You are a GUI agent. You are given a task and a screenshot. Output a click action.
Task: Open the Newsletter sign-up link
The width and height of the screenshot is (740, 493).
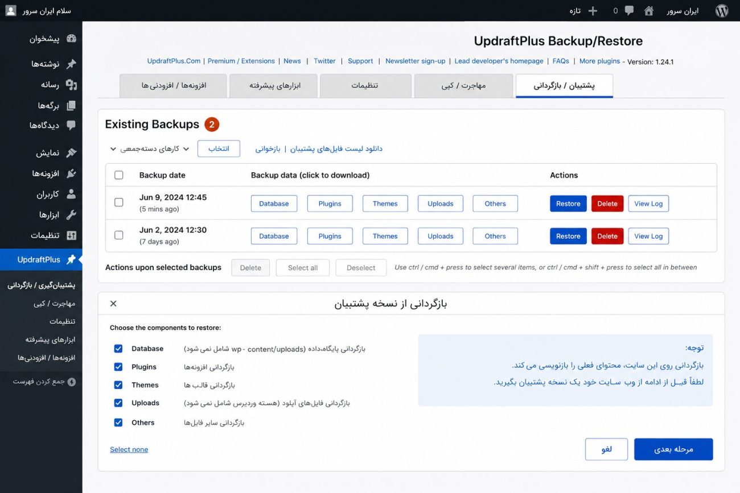point(416,61)
